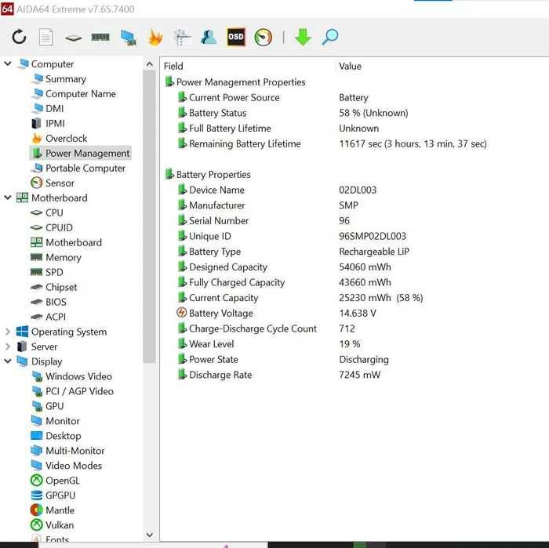The width and height of the screenshot is (549, 548).
Task: Open the Multi-Monitor page
Action: click(75, 451)
